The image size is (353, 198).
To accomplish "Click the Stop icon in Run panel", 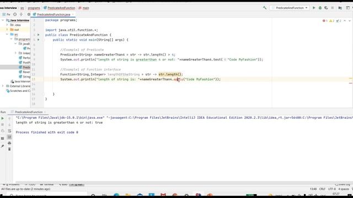I will pyautogui.click(x=2, y=125).
